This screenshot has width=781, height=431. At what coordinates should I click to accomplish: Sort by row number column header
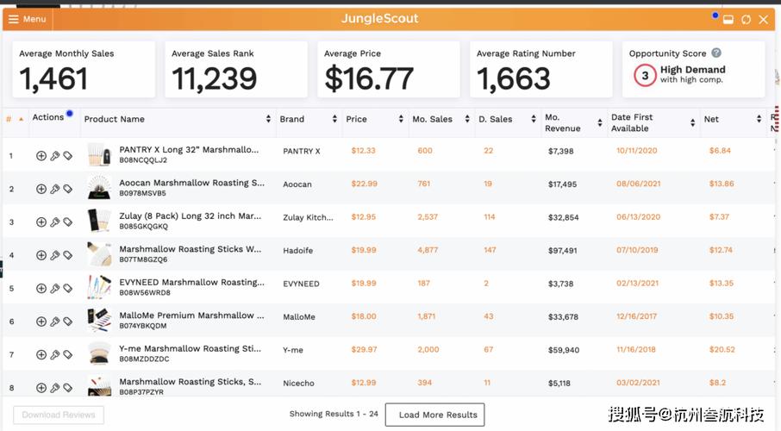[14, 119]
